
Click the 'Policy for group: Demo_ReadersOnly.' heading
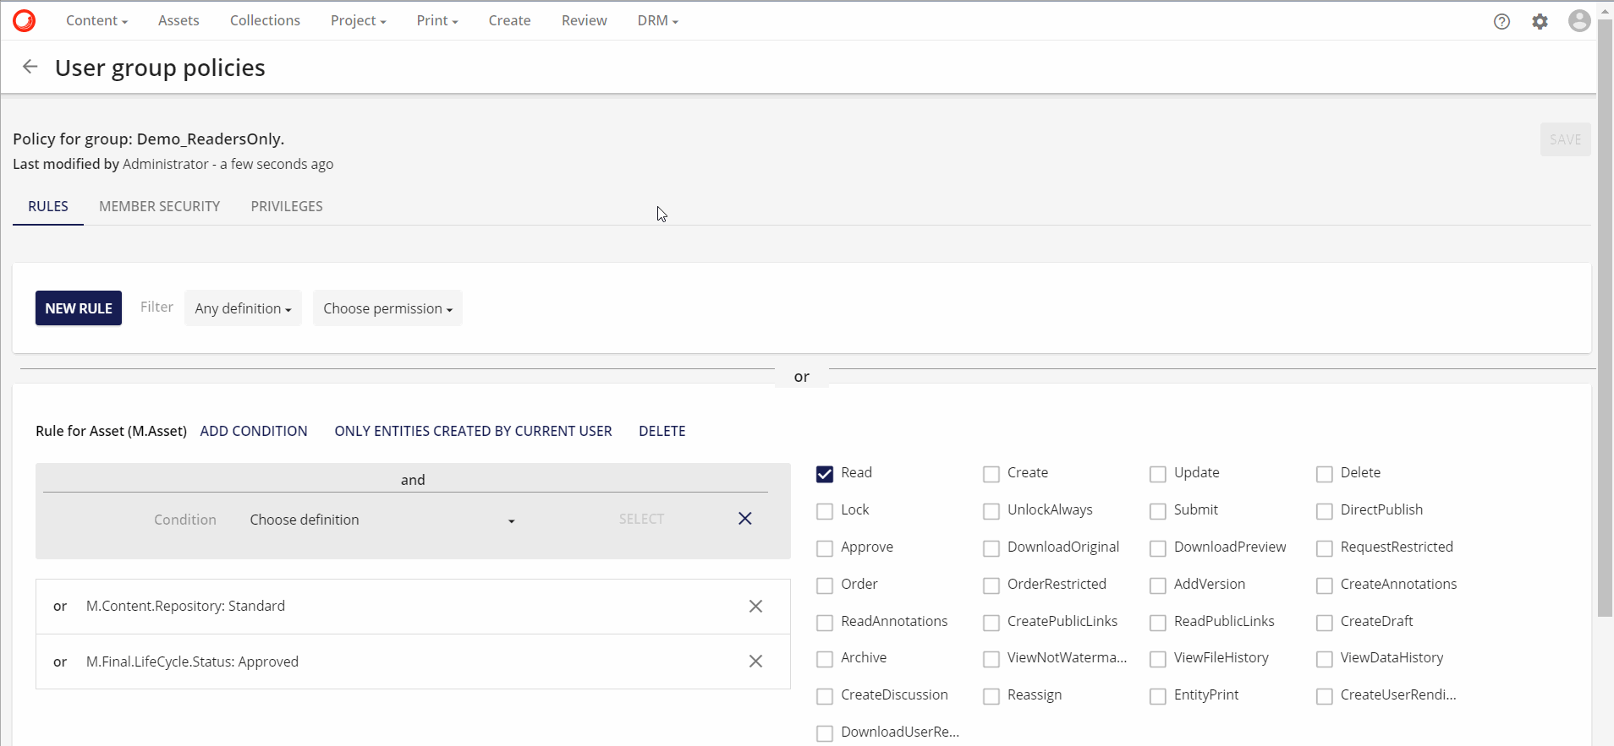point(149,139)
